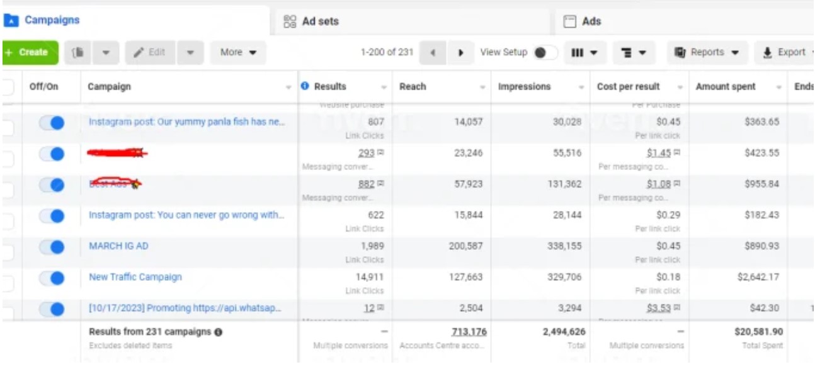Open the New Traffic Campaign link
Screen dimensions: 815x367
tap(135, 277)
